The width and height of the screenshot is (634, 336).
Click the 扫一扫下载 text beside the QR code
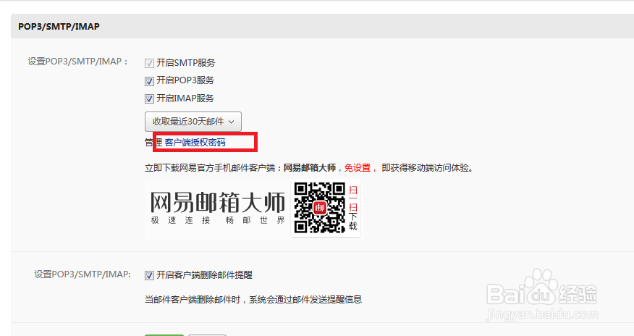coord(353,208)
